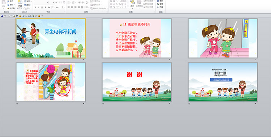Open Convert to SmartArt menu
Image resolution: width=271 pixels, height=137 pixels.
click(x=99, y=8)
